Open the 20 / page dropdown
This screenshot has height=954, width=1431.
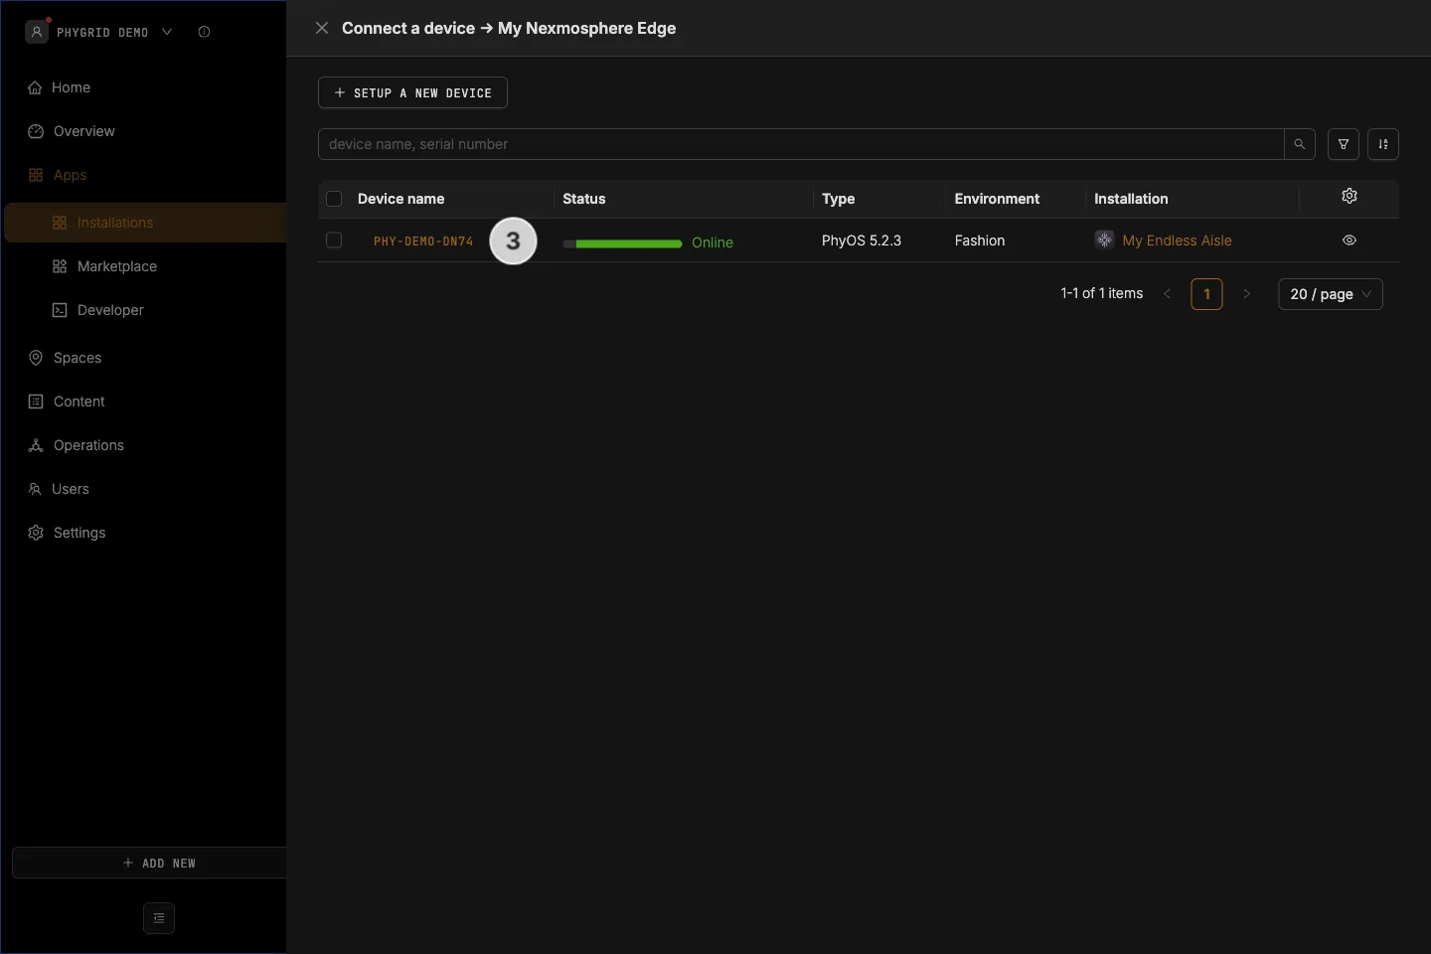(x=1331, y=294)
